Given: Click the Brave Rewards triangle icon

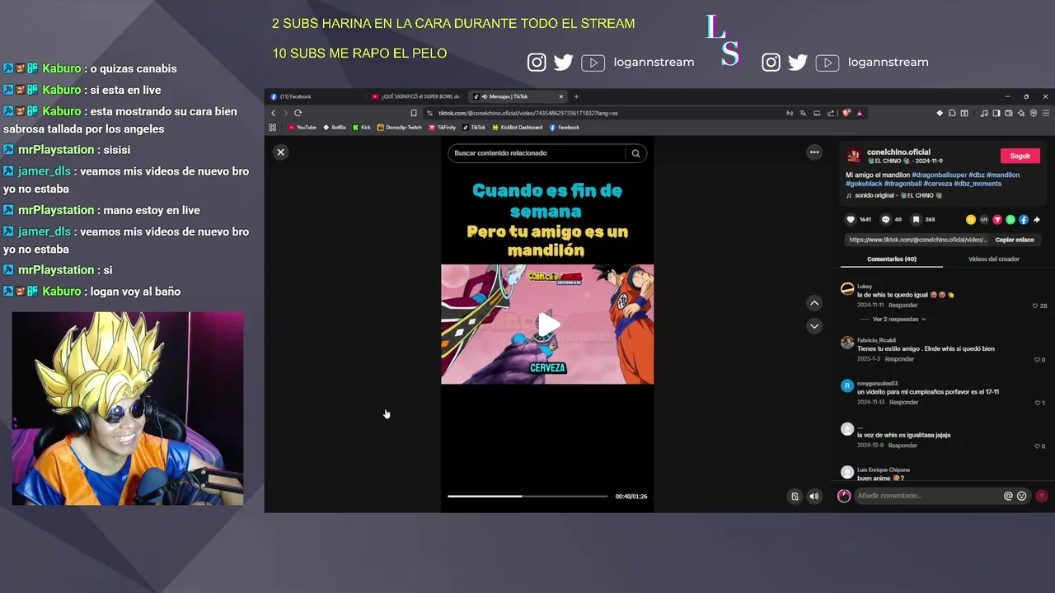Looking at the screenshot, I should coord(860,113).
